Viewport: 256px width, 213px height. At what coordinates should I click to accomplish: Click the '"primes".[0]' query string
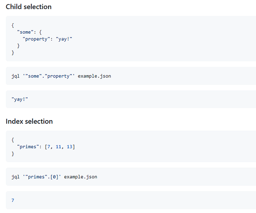coord(42,177)
